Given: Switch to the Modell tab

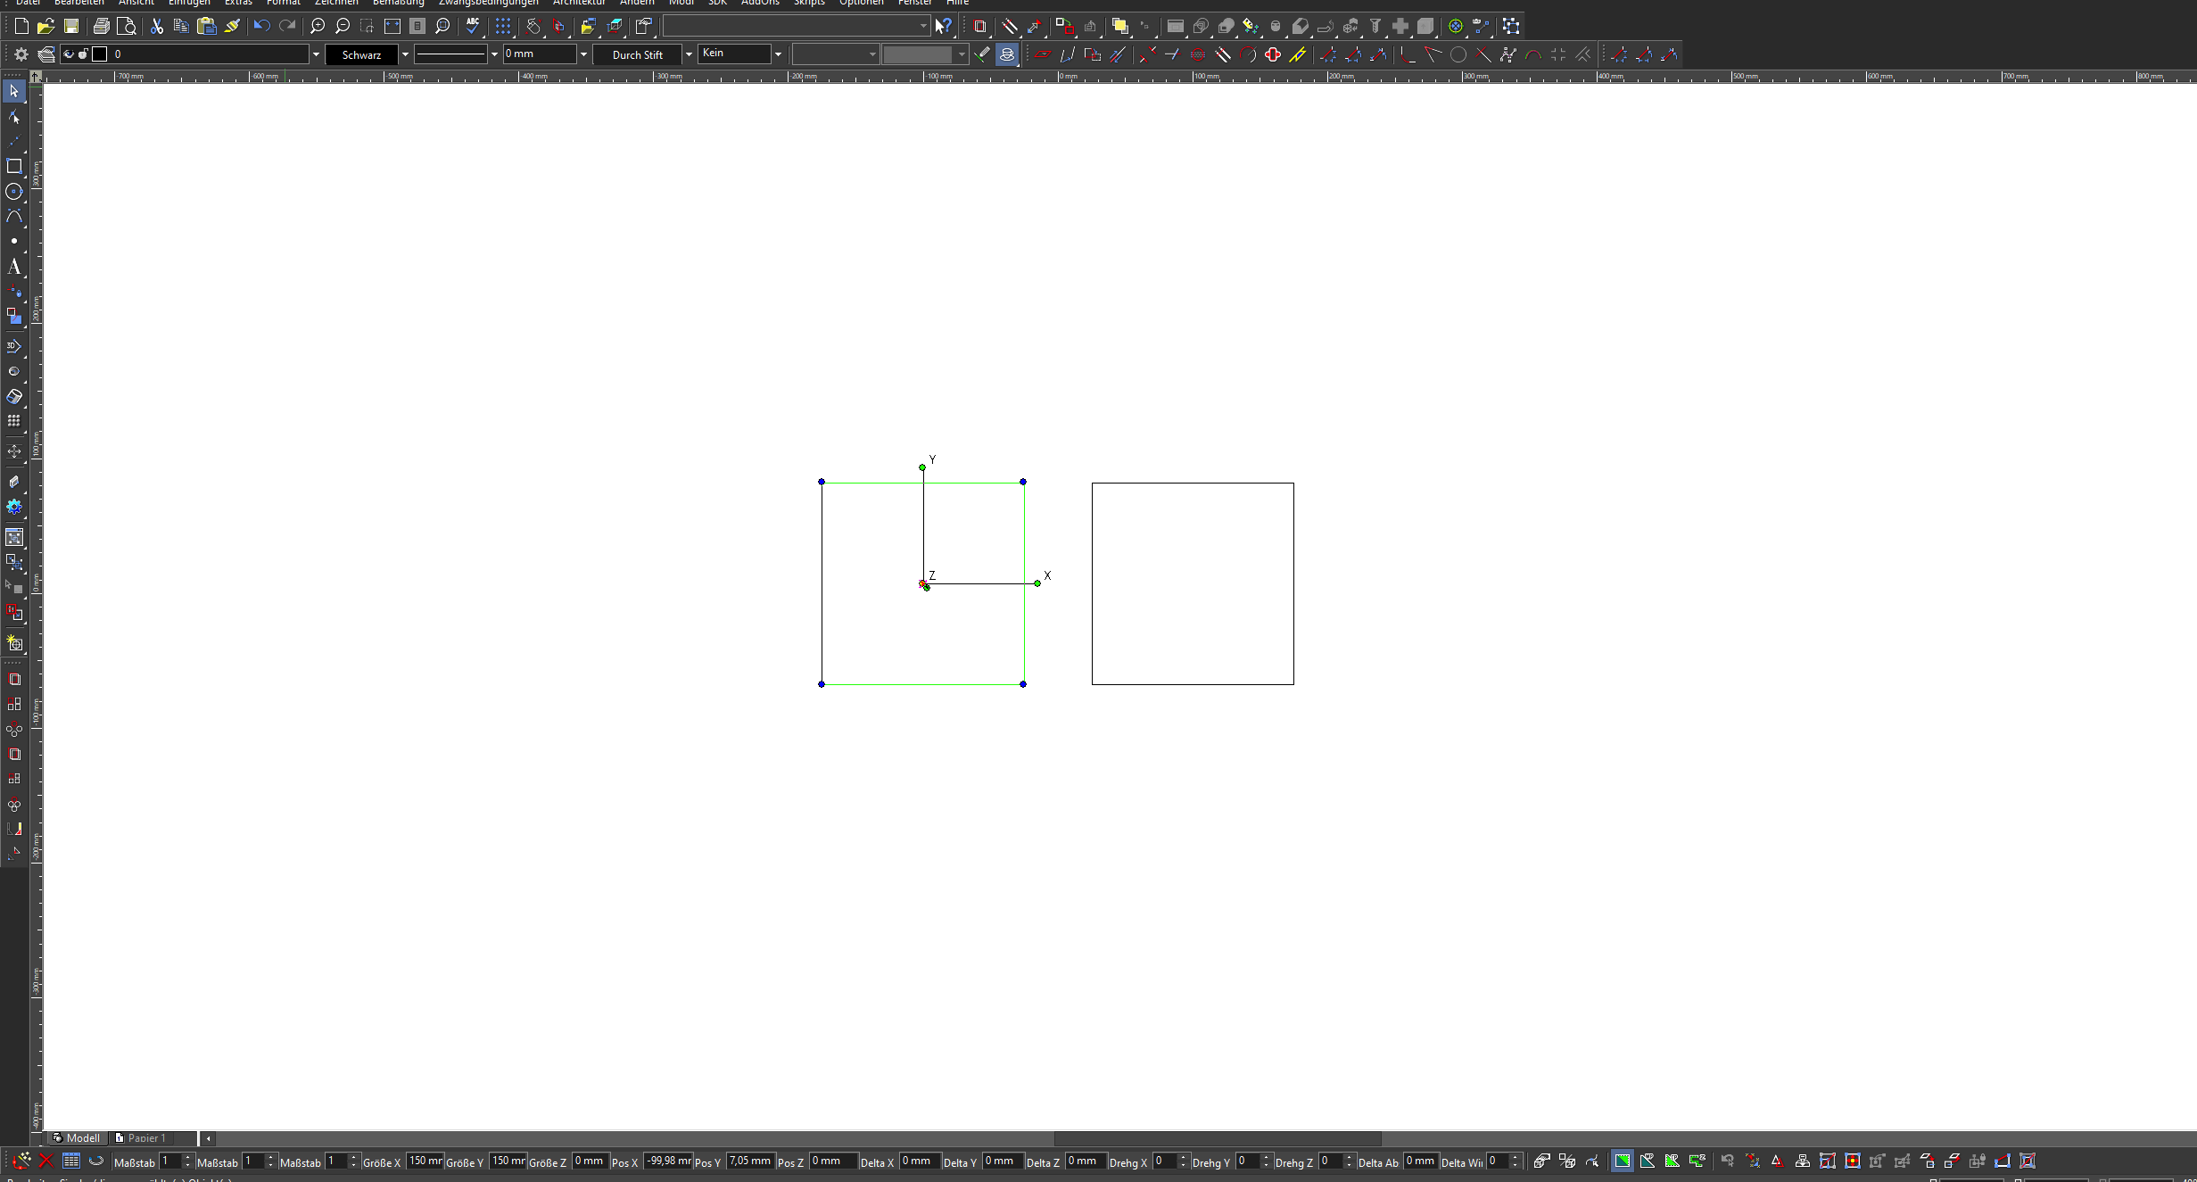Looking at the screenshot, I should (x=77, y=1137).
